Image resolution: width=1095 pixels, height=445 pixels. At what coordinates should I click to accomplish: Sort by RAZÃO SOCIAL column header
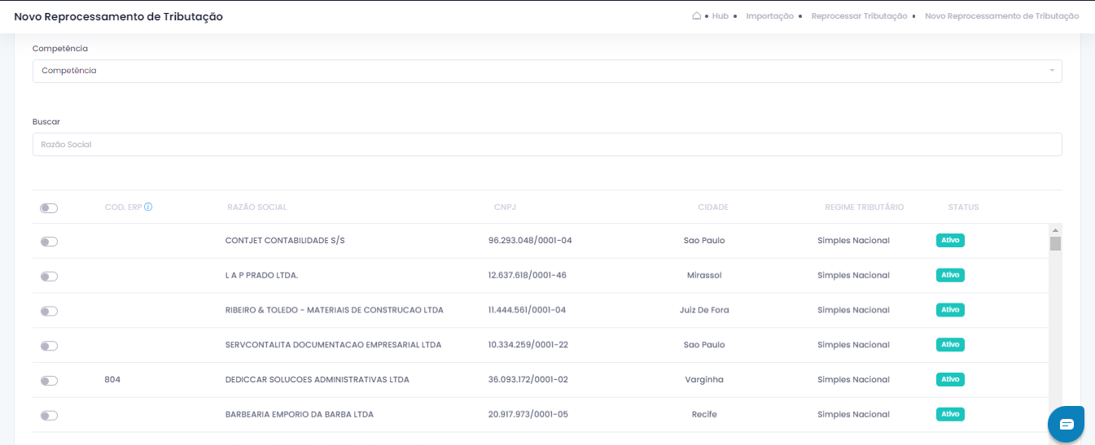(256, 207)
